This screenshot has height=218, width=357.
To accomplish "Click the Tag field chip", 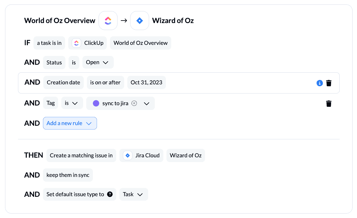I will pyautogui.click(x=51, y=103).
